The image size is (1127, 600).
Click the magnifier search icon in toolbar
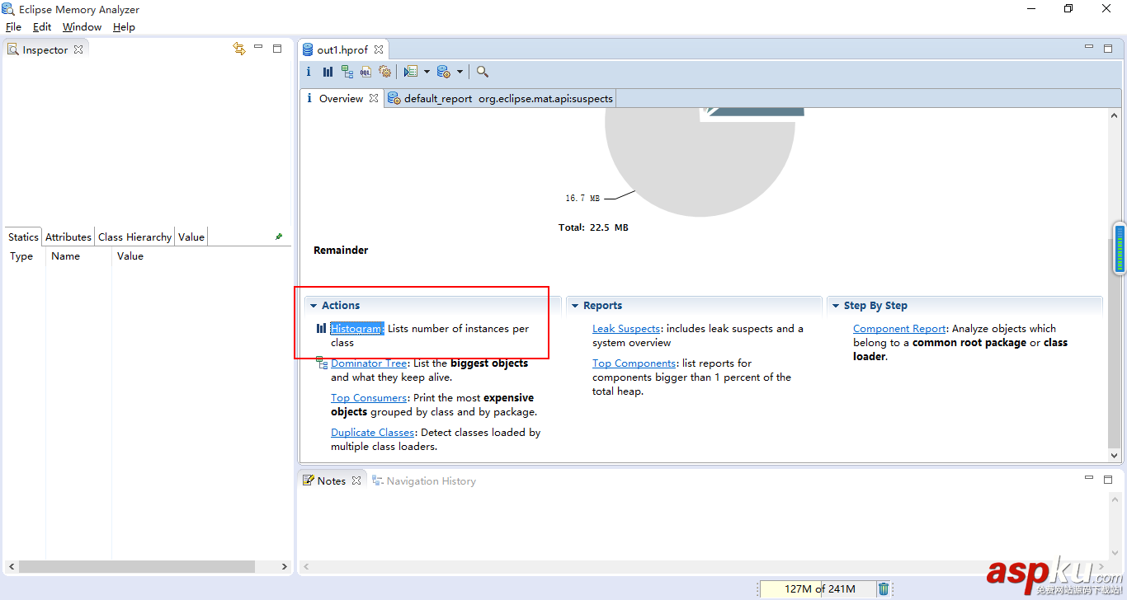pyautogui.click(x=483, y=72)
